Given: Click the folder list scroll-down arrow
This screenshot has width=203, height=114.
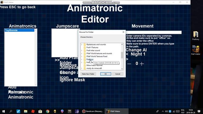Looking at the screenshot, I should point(122,69).
